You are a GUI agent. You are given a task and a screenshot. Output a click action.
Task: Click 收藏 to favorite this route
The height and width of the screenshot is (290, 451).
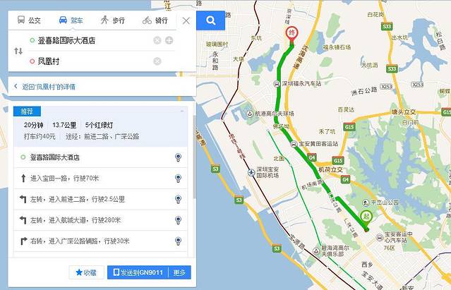pyautogui.click(x=86, y=272)
